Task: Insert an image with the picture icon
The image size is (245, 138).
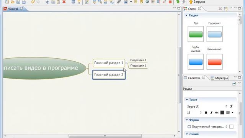Action: tap(126, 2)
